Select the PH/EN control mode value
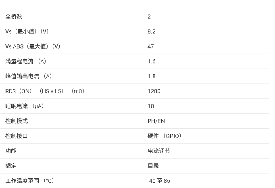The width and height of the screenshot is (275, 188). 156,121
